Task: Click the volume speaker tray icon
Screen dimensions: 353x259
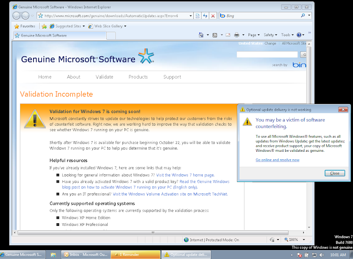Action: pos(322,255)
